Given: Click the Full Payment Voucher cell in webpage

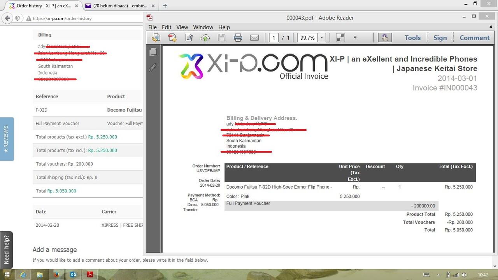Looking at the screenshot, I should pos(58,123).
